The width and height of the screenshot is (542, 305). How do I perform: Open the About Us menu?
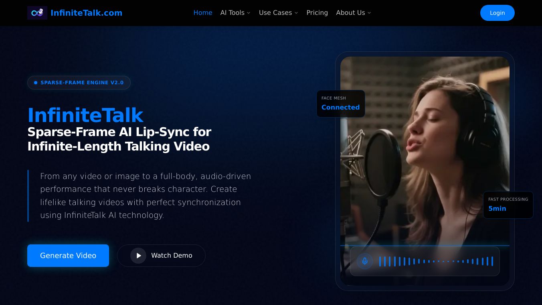click(354, 13)
